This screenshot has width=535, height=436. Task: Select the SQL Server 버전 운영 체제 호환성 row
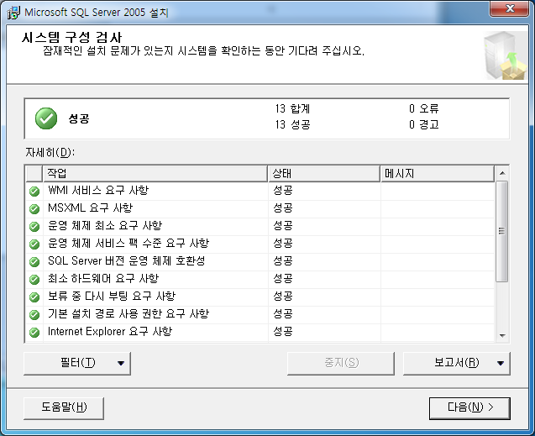coord(260,261)
